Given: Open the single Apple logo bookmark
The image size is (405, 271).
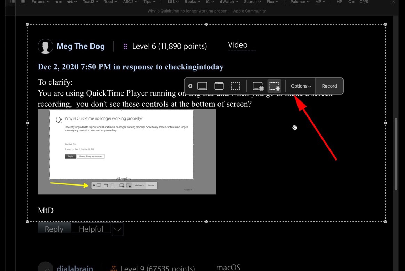Looking at the screenshot, I should pos(58,2).
